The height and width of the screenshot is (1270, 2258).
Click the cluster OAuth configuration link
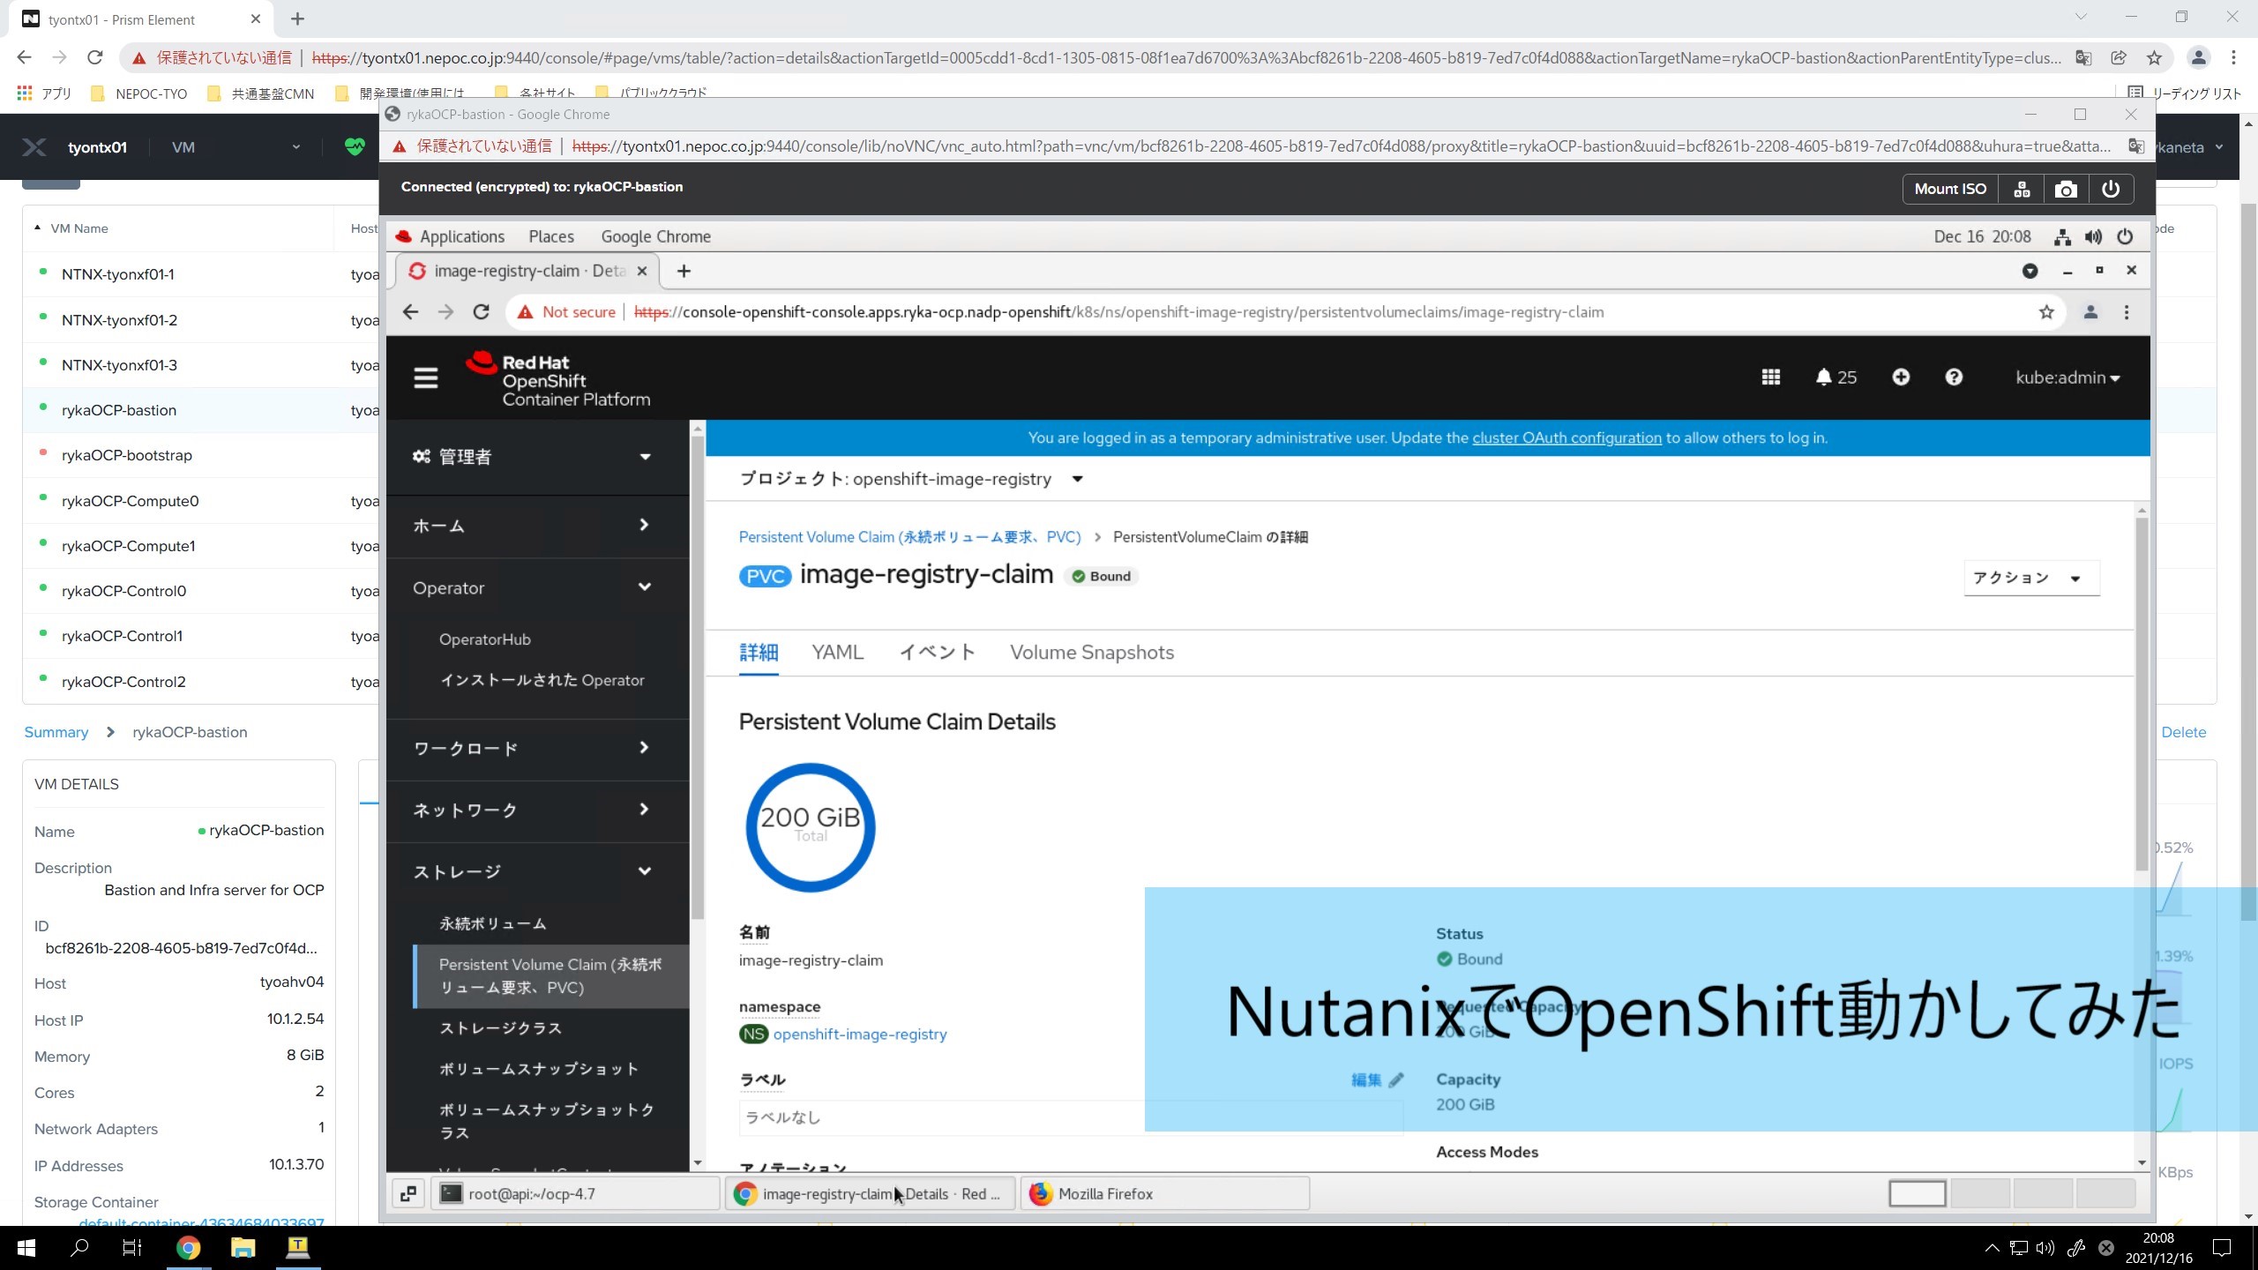click(1566, 437)
